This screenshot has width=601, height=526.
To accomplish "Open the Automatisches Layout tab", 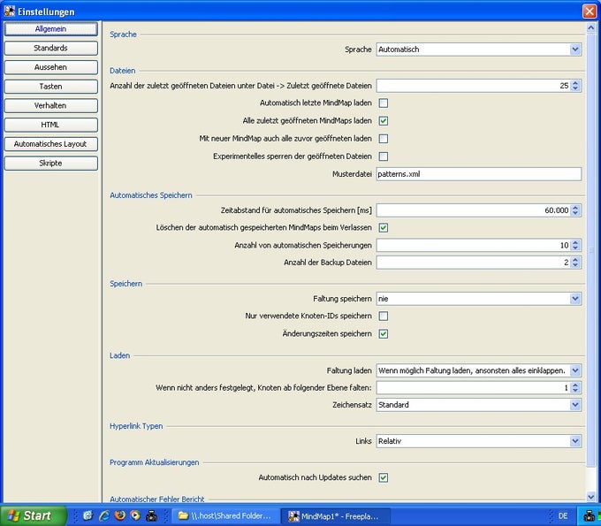I will click(x=51, y=144).
